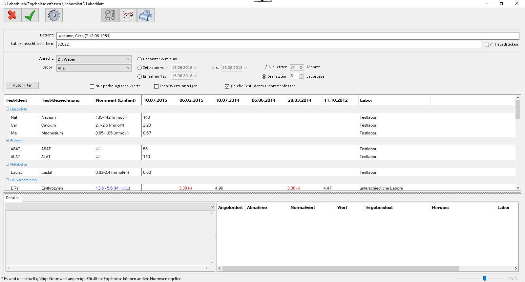525x282 pixels.
Task: Print the Laborblatt with the printer icon
Action: [146, 15]
